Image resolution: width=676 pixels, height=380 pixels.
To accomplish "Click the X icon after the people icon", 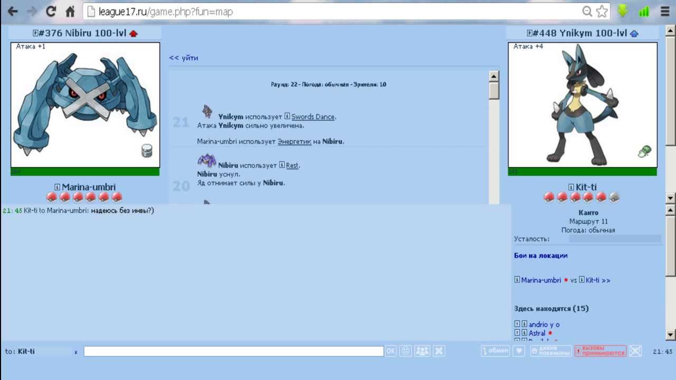I will pos(439,351).
